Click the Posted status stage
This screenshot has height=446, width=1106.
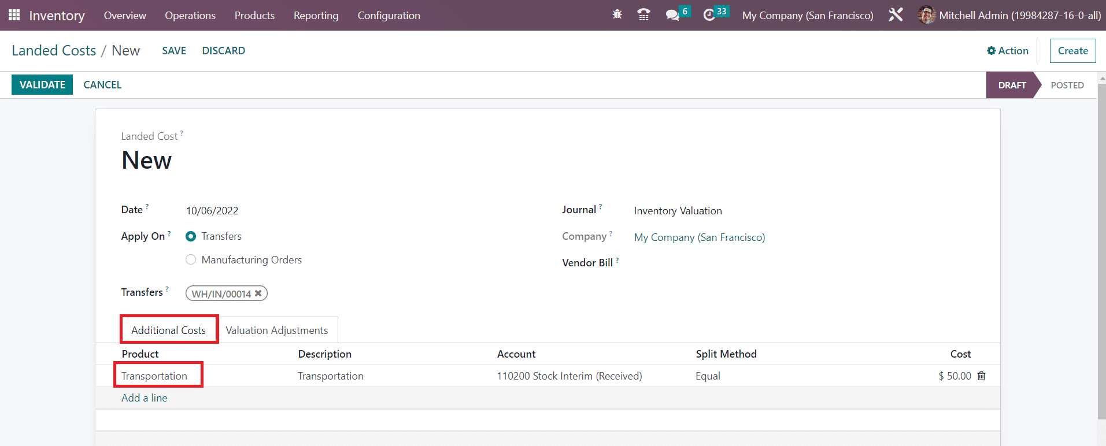pos(1067,86)
